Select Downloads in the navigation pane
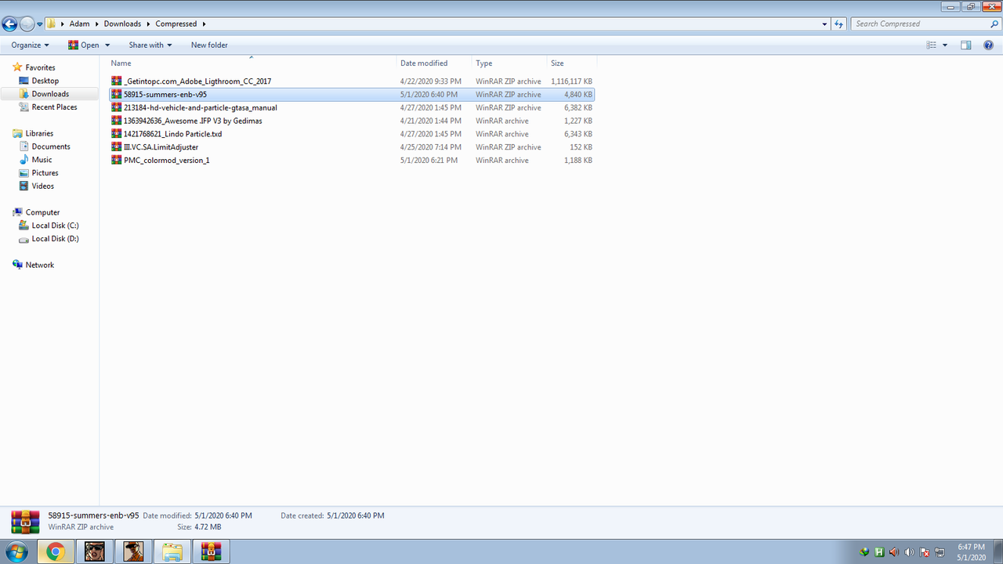 [x=50, y=94]
